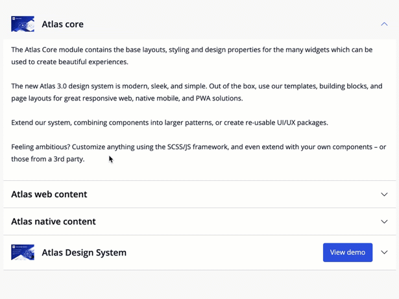Select the Atlas native content heading
Screen dimensions: 399x299
[x=53, y=222]
